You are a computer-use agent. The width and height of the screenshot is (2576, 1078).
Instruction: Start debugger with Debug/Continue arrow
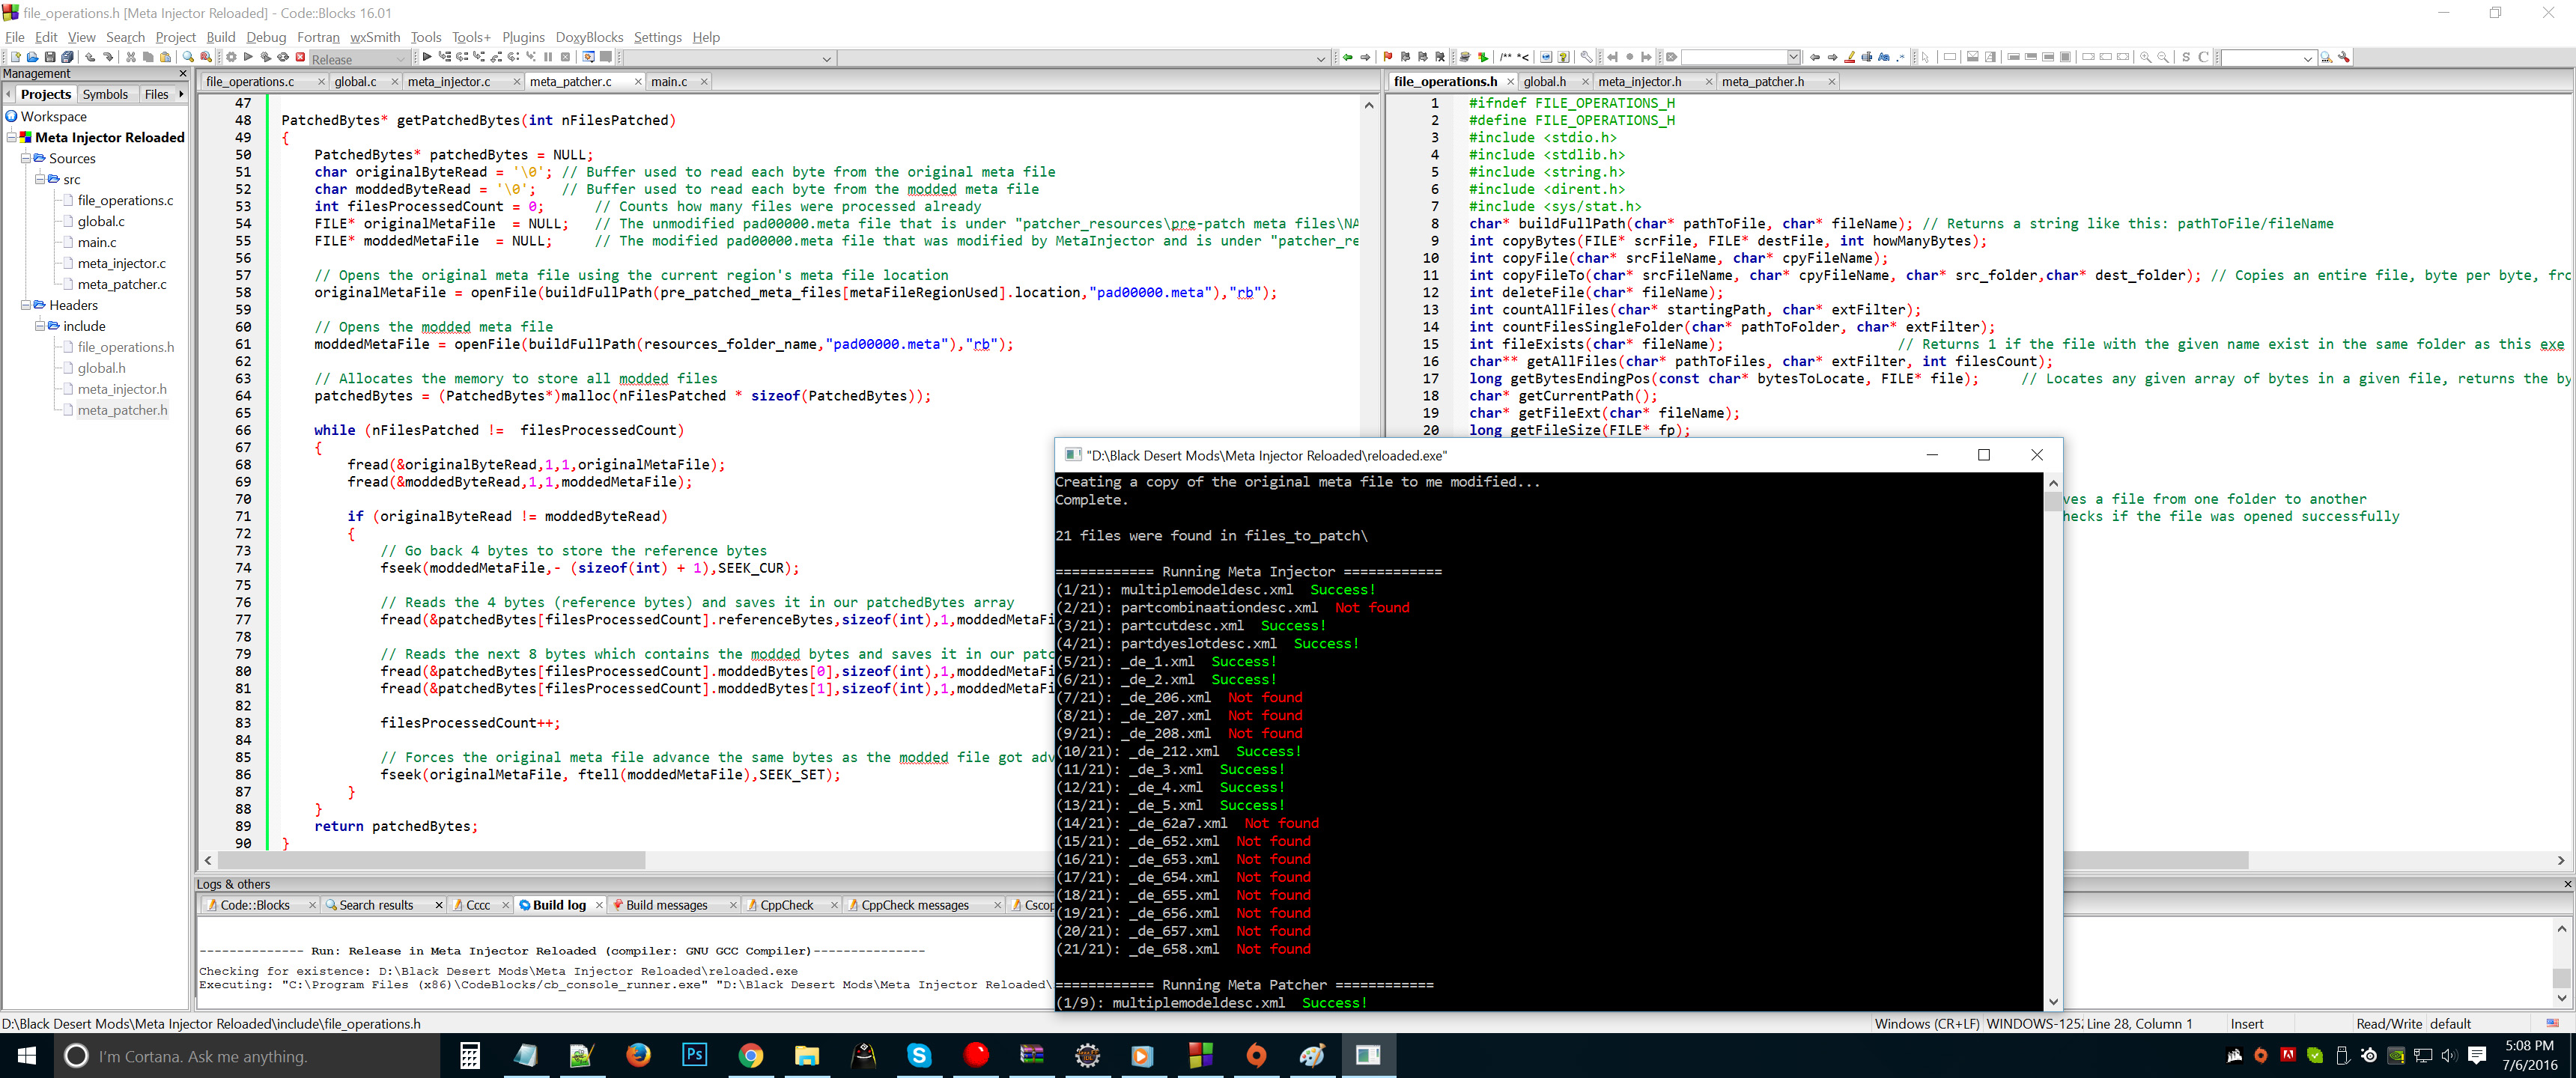427,57
